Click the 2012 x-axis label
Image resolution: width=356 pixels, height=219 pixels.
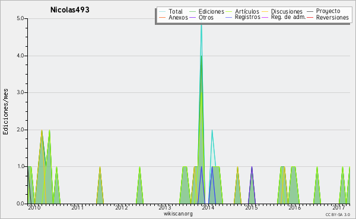pos(121,208)
